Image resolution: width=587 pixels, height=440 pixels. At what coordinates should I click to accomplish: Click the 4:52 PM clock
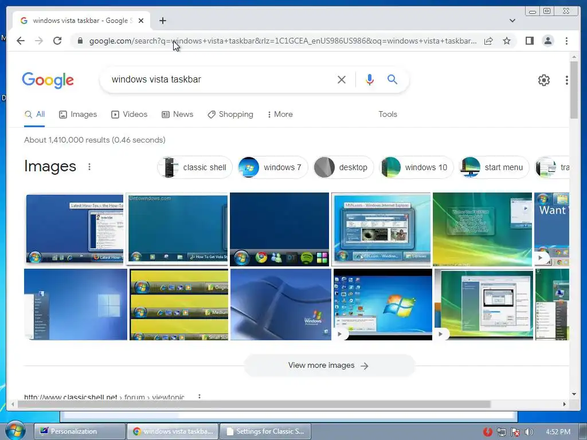click(x=558, y=432)
